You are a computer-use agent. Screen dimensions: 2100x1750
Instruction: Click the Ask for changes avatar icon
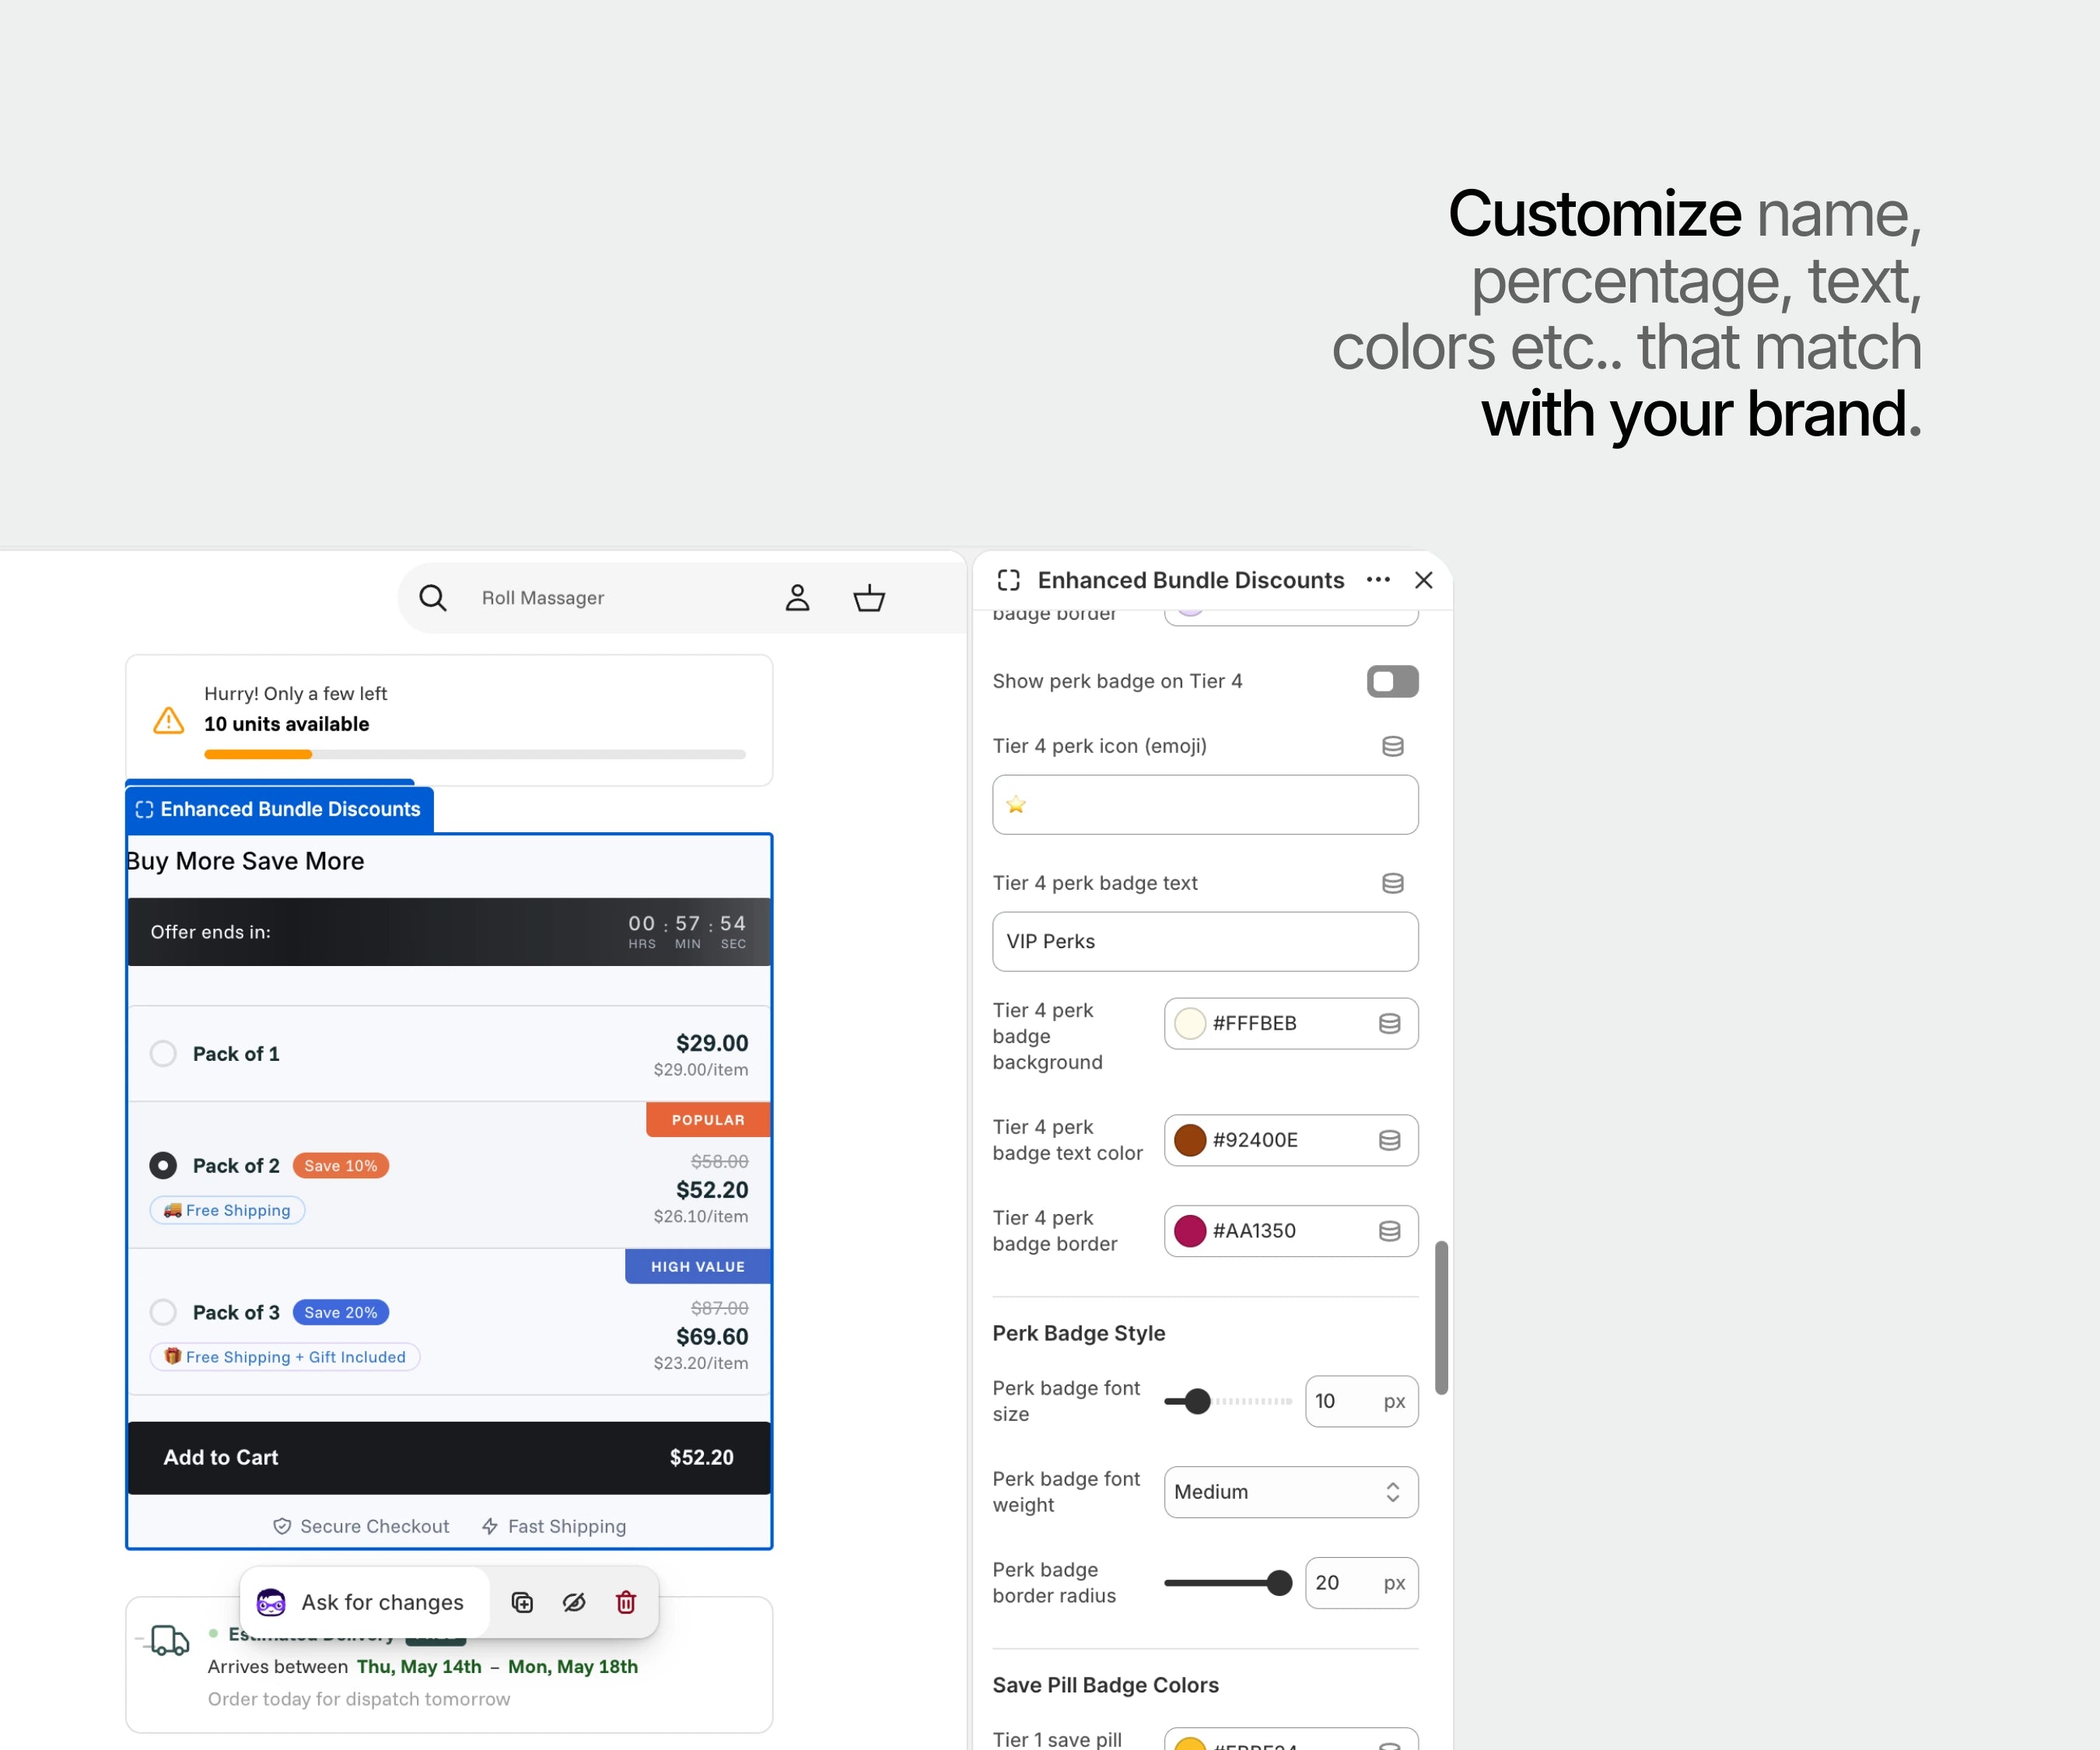[x=271, y=1603]
